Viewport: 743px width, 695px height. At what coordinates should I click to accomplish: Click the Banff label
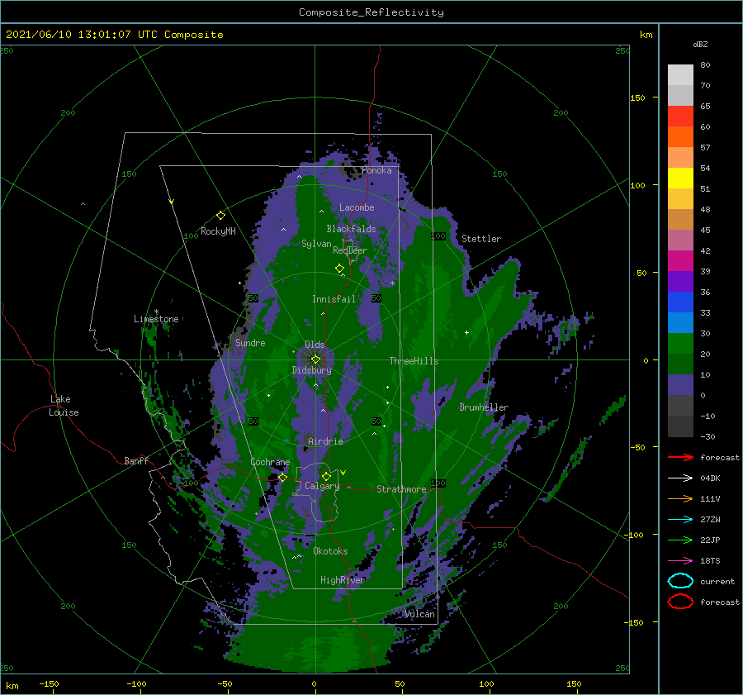[x=136, y=460]
